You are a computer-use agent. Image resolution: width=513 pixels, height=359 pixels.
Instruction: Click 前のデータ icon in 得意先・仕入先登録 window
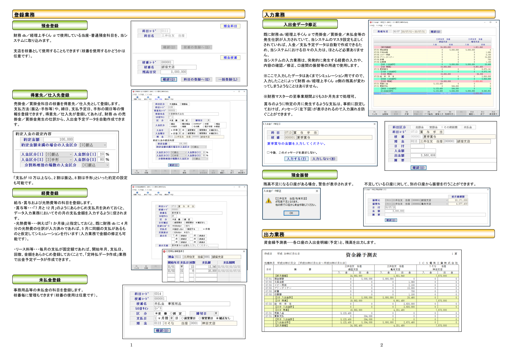[x=148, y=97]
